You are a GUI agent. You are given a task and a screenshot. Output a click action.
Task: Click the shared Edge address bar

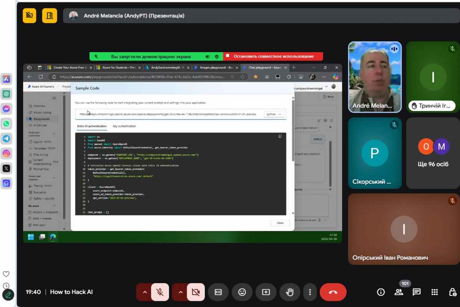(142, 77)
